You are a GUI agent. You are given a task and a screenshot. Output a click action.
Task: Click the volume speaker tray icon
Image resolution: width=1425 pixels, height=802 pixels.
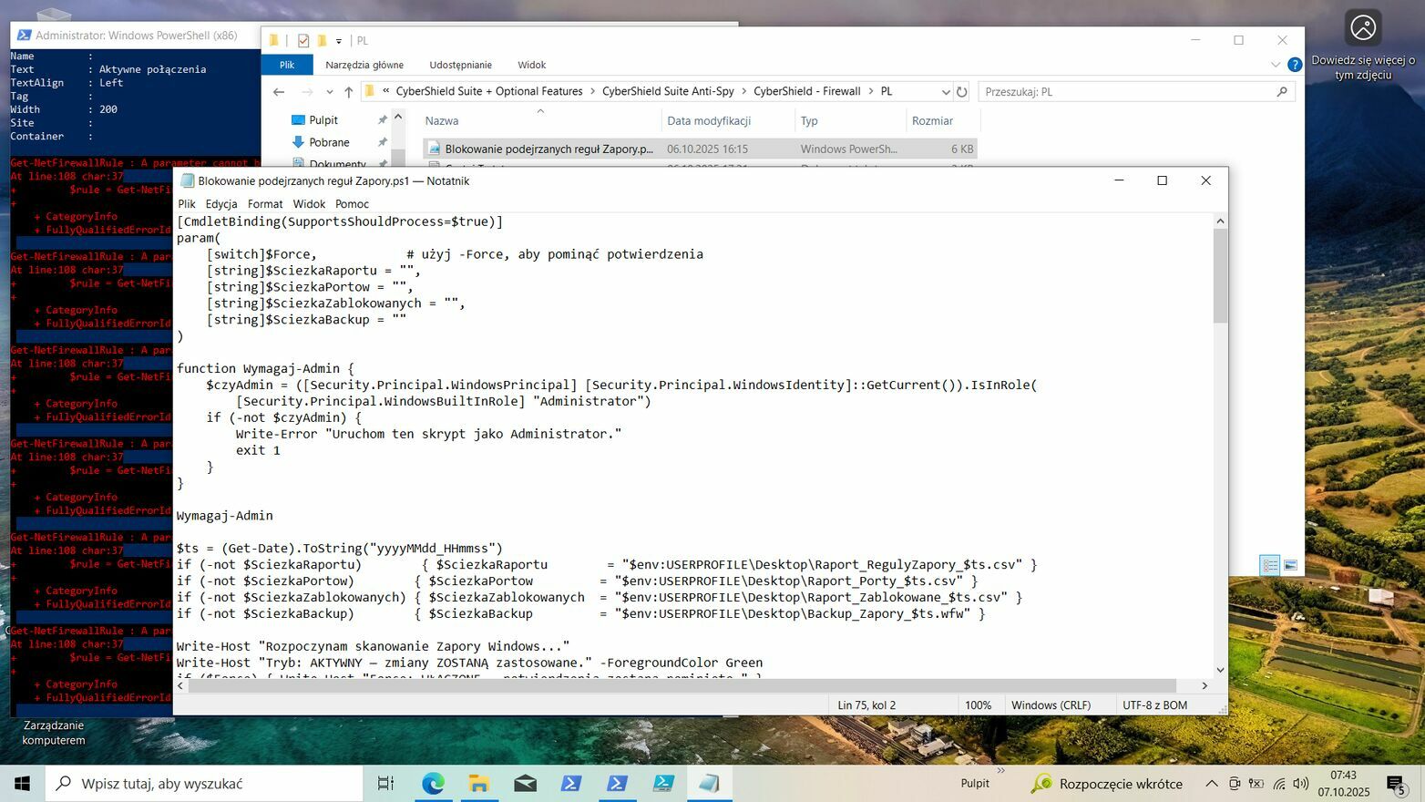click(x=1300, y=784)
